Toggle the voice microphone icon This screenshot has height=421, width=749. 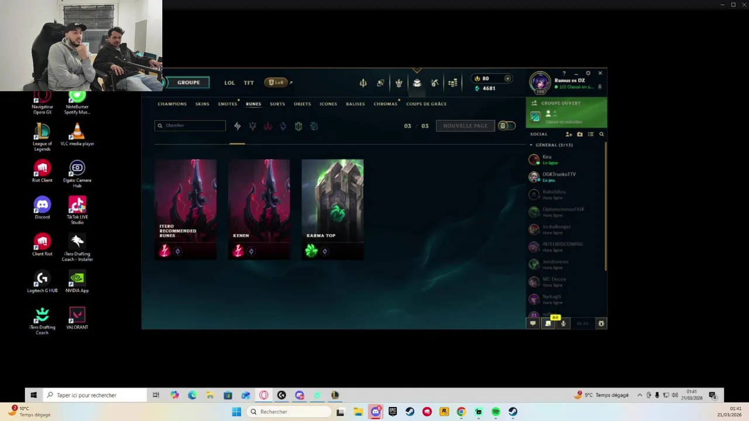[x=563, y=323]
